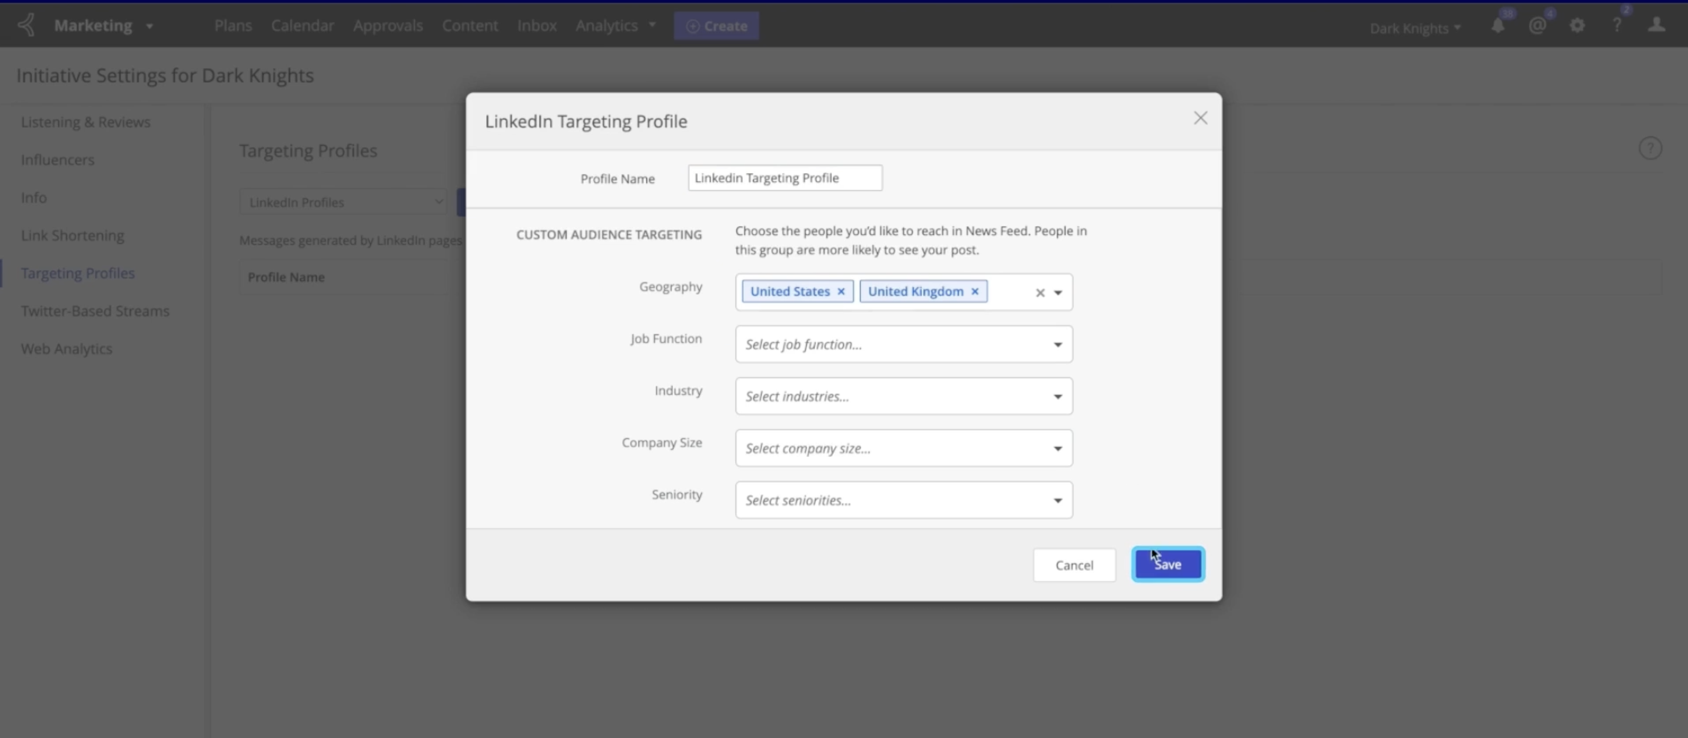
Task: Open the Select industries dropdown
Action: tap(903, 396)
